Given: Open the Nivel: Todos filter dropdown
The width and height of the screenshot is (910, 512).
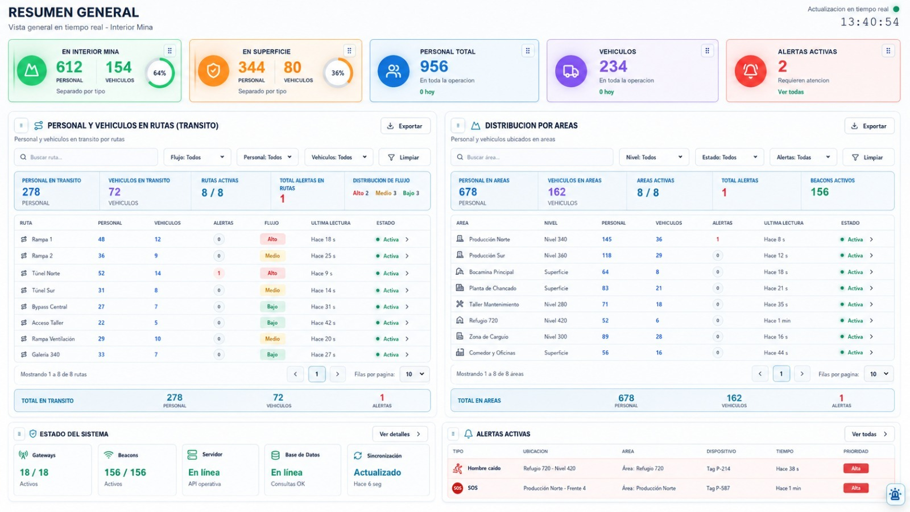Looking at the screenshot, I should coord(654,158).
